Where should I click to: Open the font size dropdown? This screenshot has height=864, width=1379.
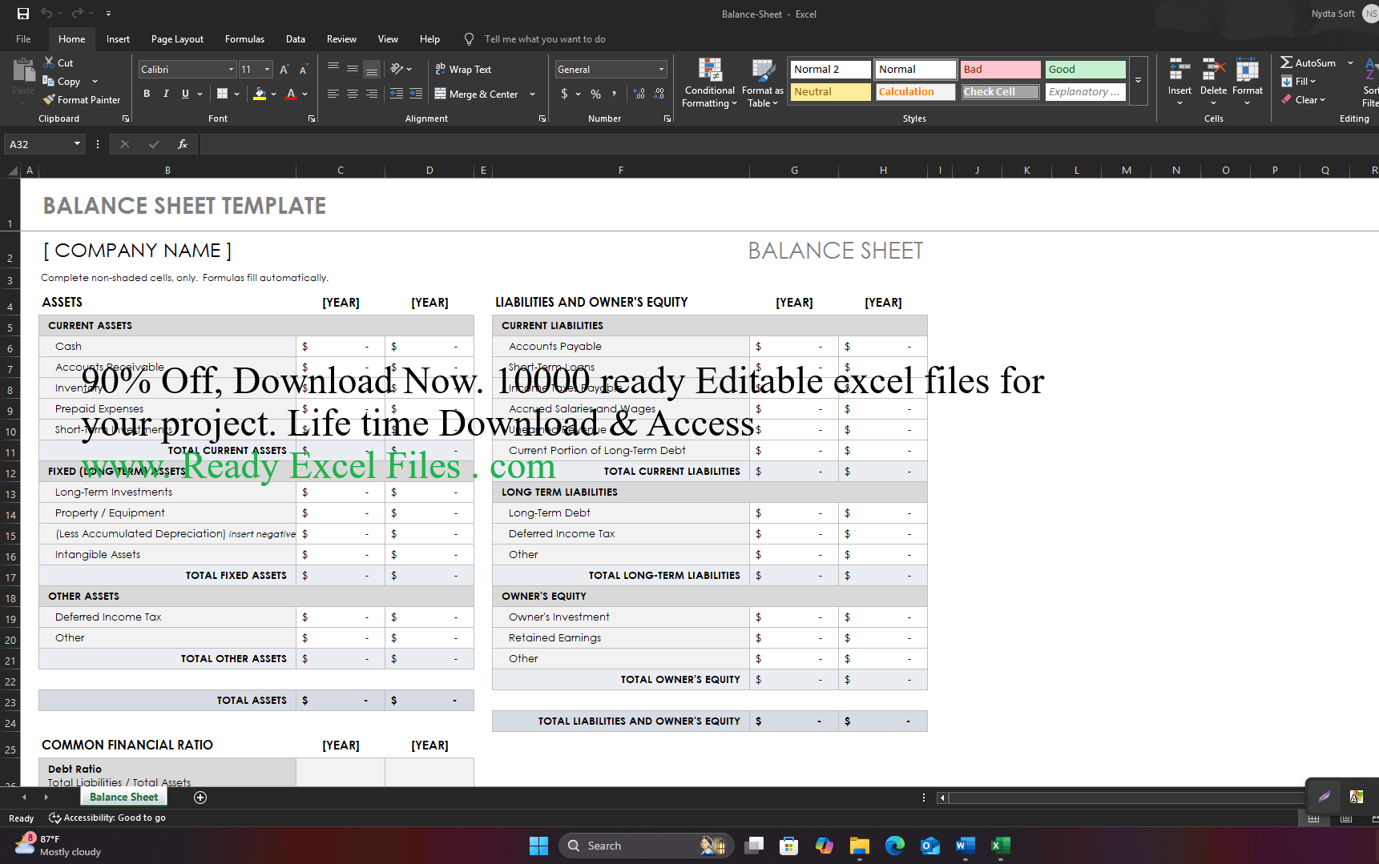click(267, 70)
